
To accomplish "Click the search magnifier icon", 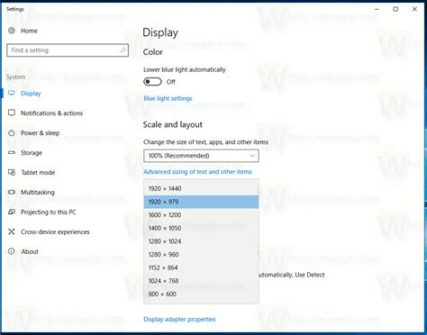I will [123, 50].
